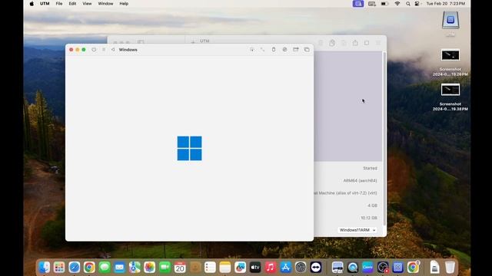
Task: Open the Windows11ARM drive dropdown
Action: [357, 230]
